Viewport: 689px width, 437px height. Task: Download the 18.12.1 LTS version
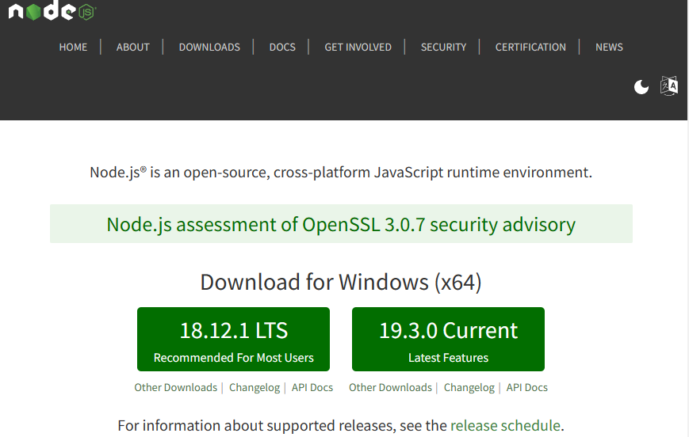[233, 339]
